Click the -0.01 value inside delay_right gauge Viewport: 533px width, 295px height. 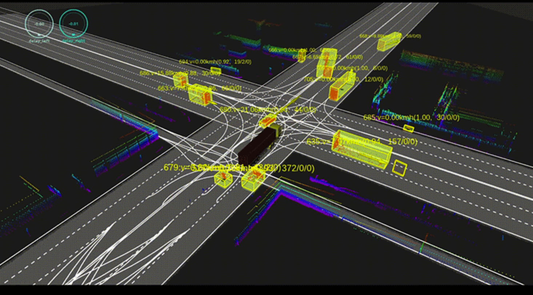click(x=73, y=24)
